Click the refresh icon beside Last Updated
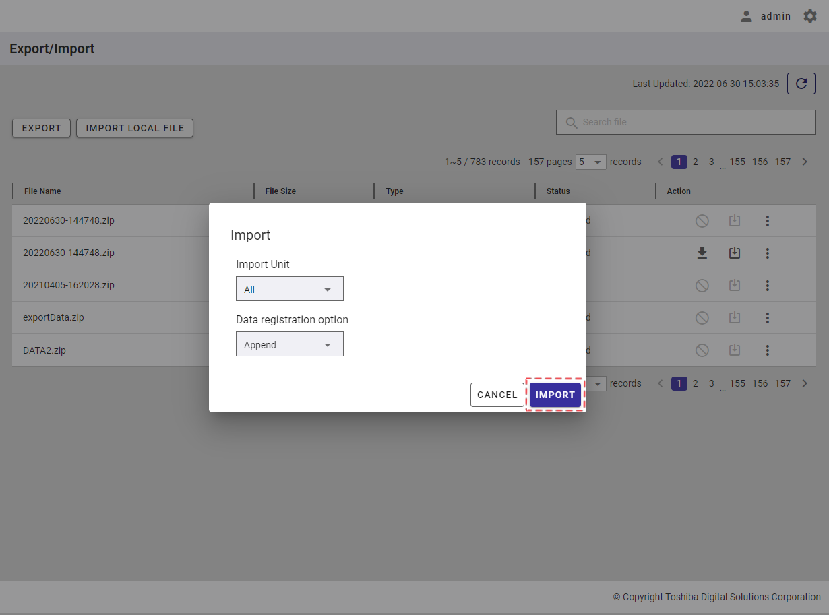The height and width of the screenshot is (615, 829). [x=801, y=84]
